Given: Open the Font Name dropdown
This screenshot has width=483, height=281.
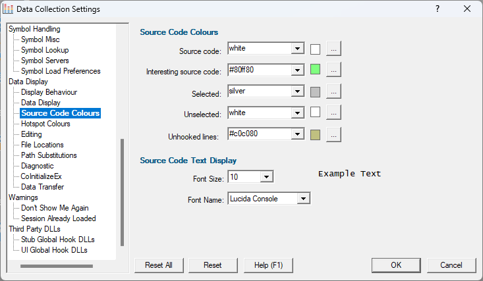Looking at the screenshot, I should point(303,199).
